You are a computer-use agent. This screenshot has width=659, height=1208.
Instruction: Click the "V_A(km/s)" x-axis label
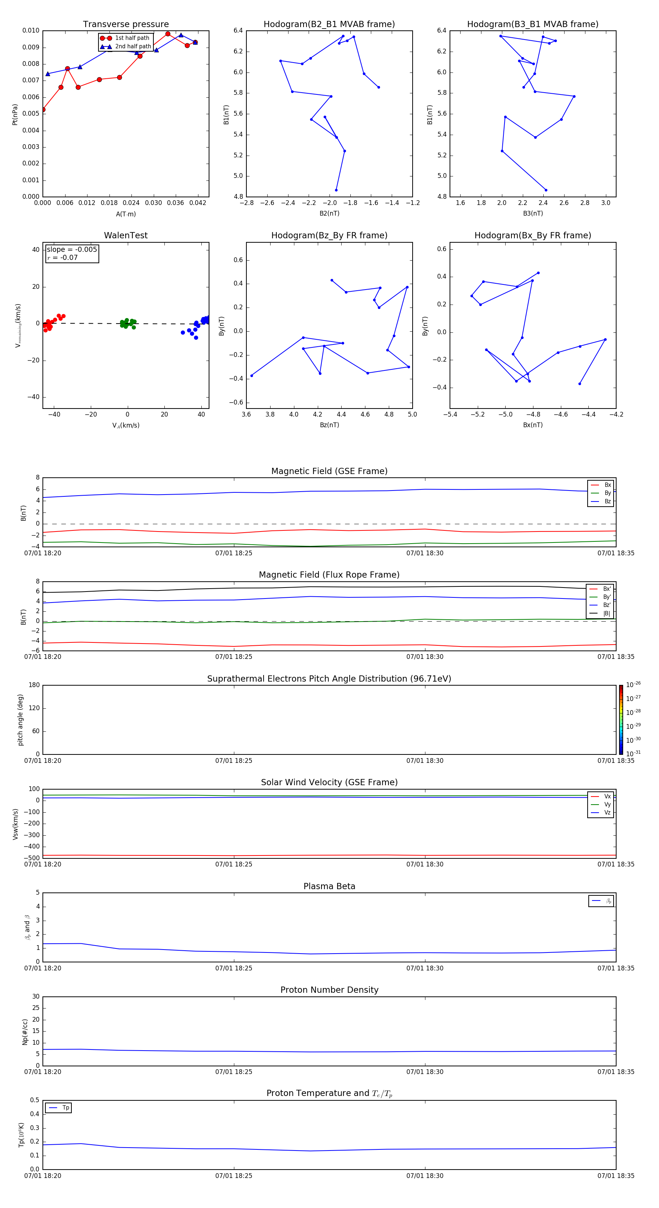(126, 425)
